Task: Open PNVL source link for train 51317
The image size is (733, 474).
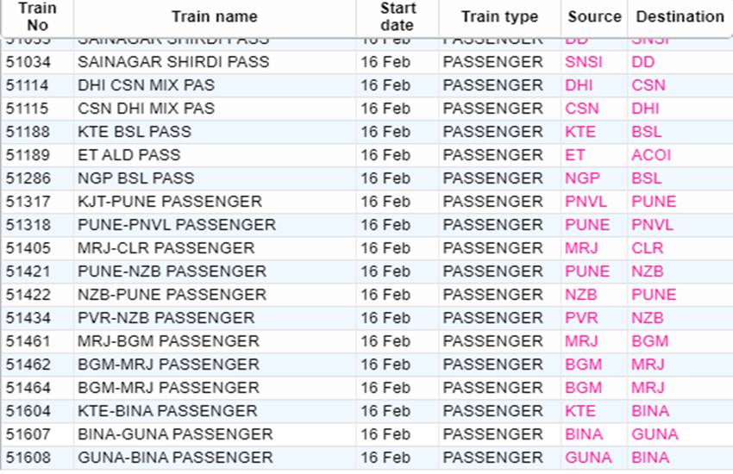Action: (586, 202)
